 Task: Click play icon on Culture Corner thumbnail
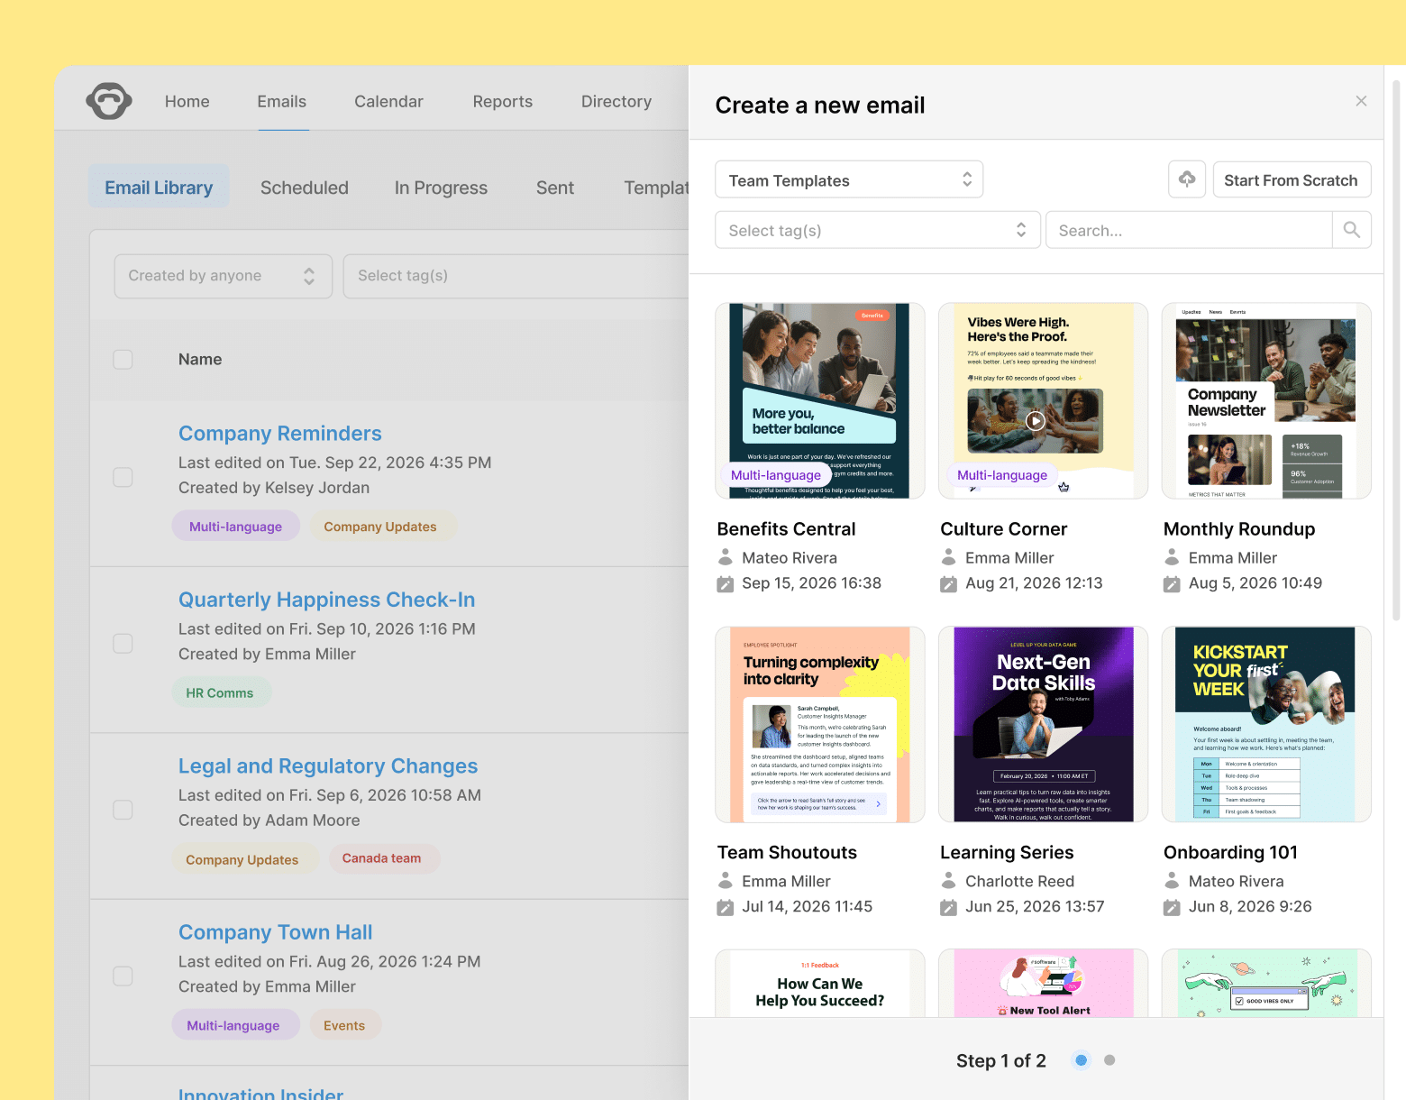1035,421
